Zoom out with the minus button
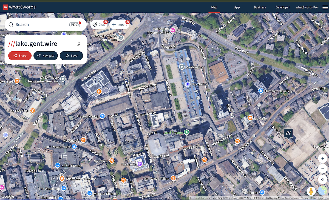 point(323,168)
